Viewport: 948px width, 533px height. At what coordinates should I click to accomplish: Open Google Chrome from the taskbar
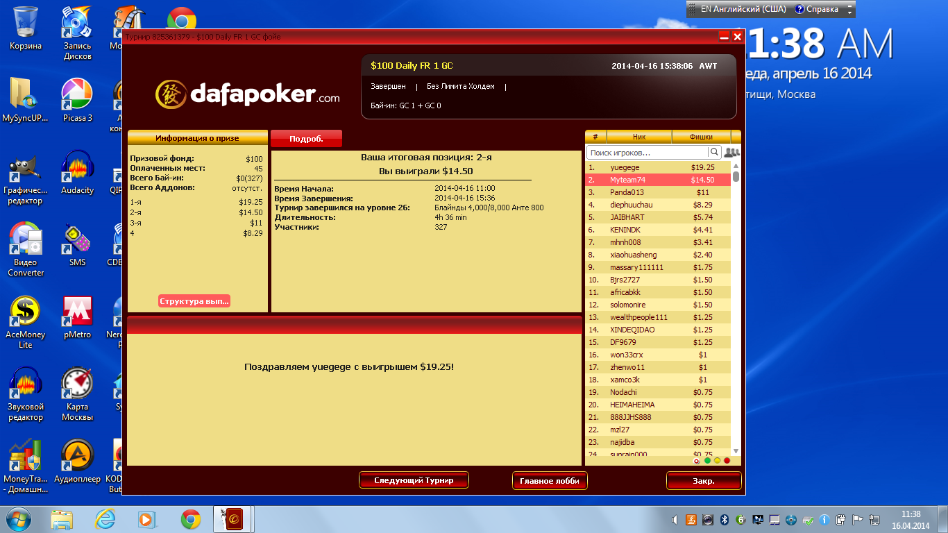pyautogui.click(x=191, y=519)
